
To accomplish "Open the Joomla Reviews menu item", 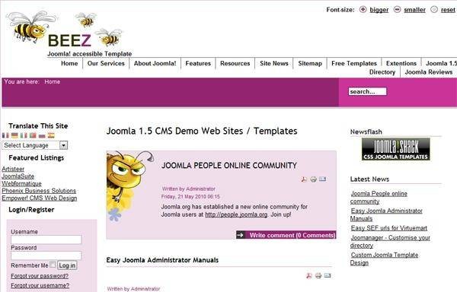I will click(429, 72).
